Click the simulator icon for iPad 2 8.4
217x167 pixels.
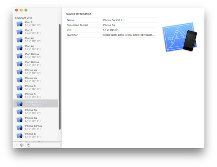[x=20, y=32]
